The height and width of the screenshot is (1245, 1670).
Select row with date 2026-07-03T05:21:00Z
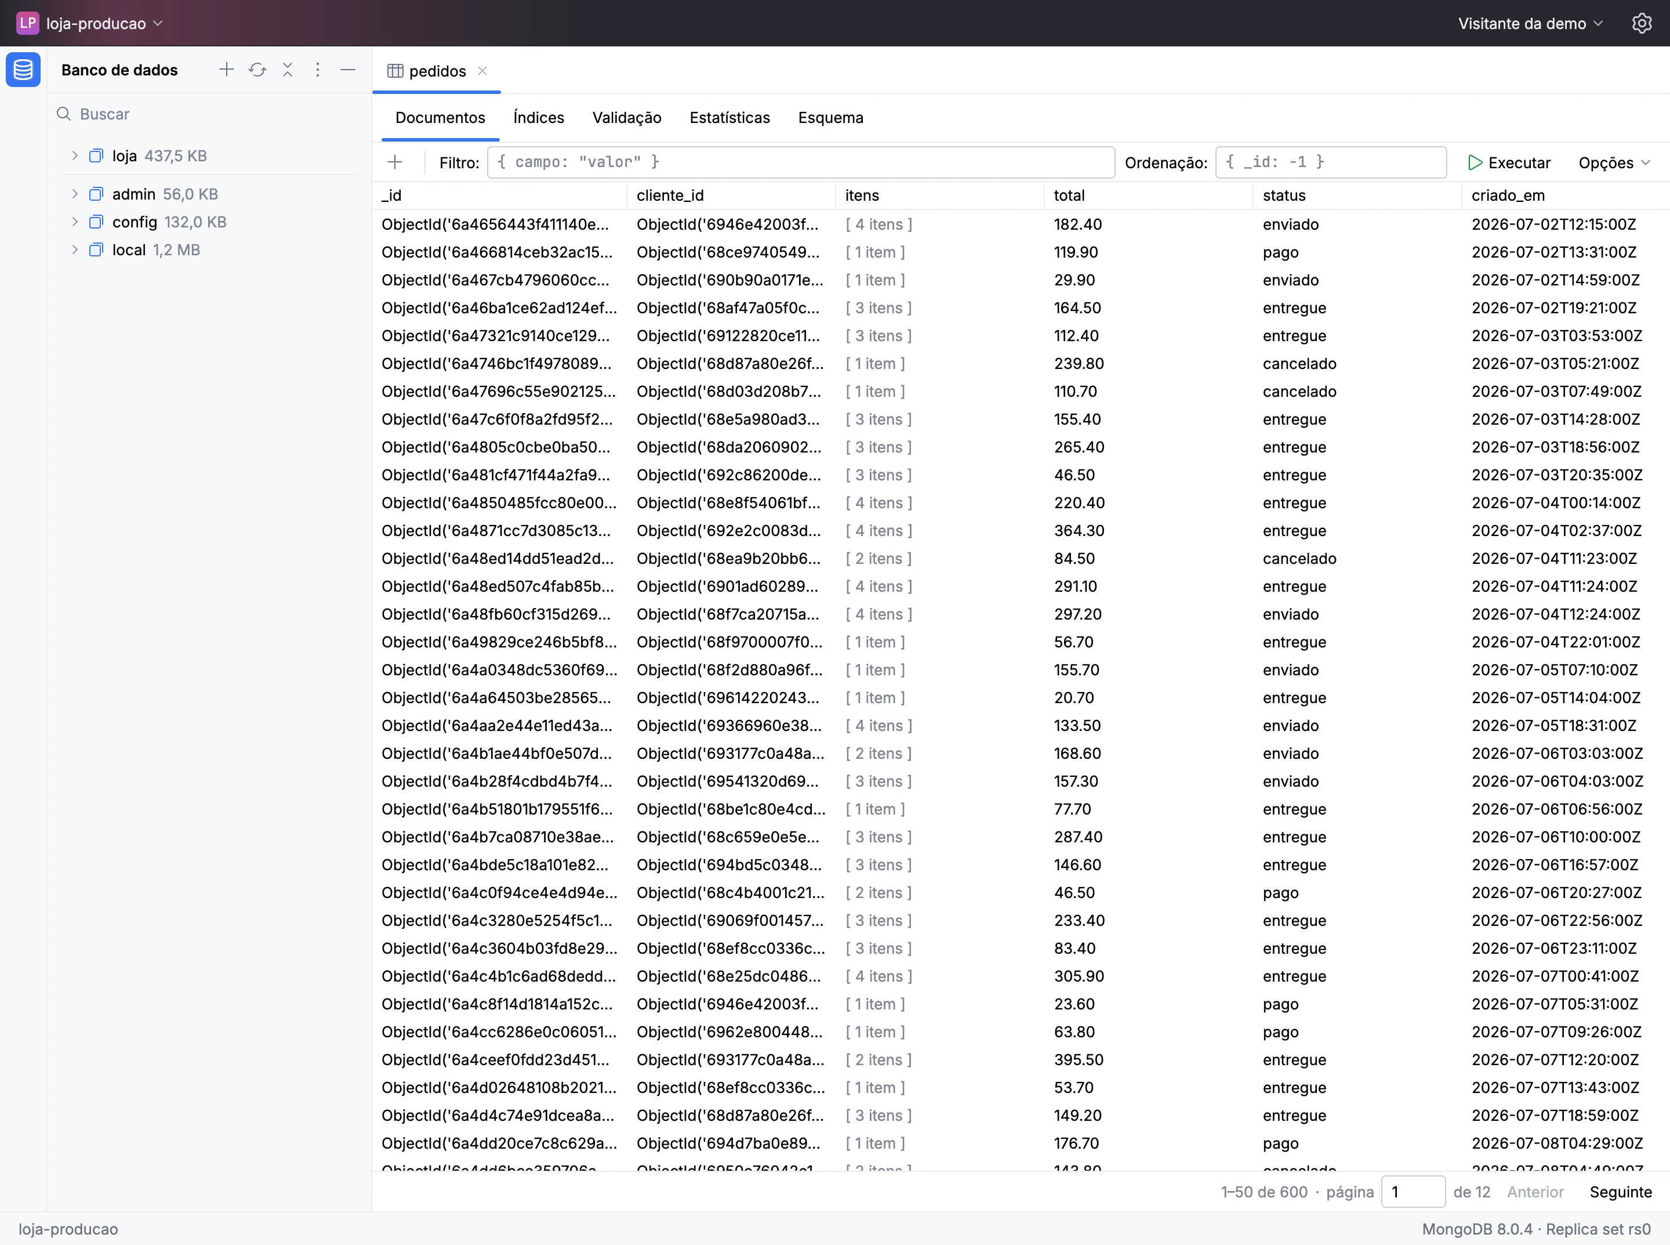[x=1021, y=363]
